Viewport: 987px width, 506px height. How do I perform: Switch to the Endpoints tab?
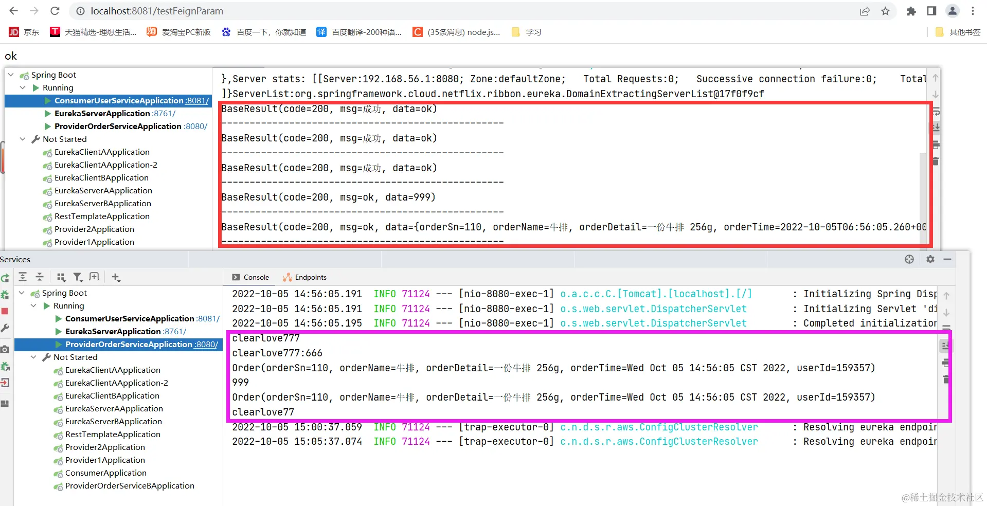click(304, 277)
